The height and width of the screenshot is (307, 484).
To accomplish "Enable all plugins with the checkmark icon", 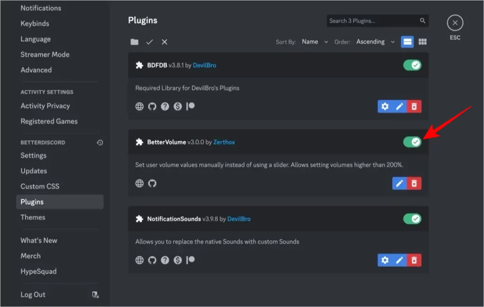I will point(149,42).
